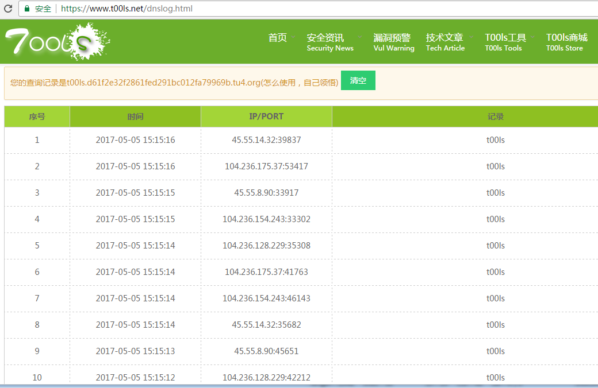The image size is (598, 388).
Task: Expand the dropdown arrow next to 技术文章
Action: [471, 37]
